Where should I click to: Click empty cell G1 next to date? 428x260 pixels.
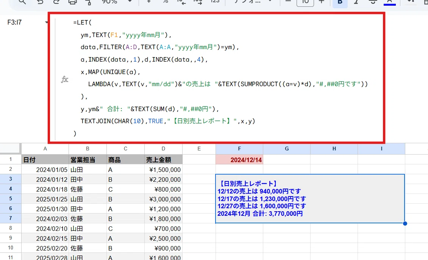[287, 159]
